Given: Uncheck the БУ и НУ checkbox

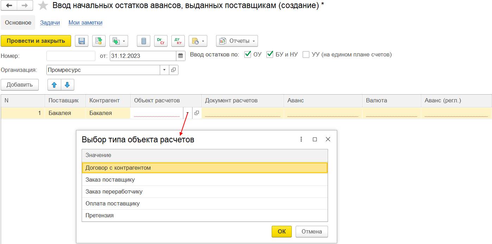Looking at the screenshot, I should tap(270, 54).
